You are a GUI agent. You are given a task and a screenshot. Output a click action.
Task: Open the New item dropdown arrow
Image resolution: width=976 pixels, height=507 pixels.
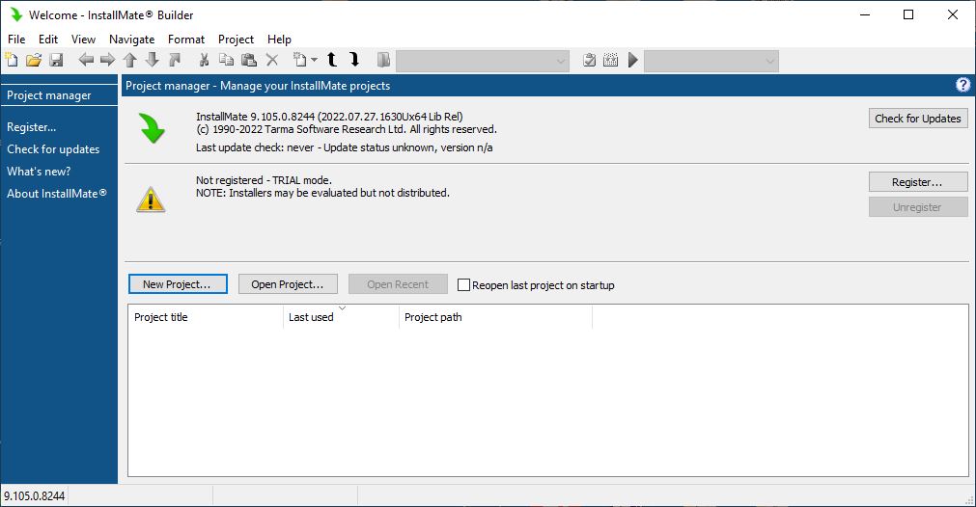[x=314, y=60]
